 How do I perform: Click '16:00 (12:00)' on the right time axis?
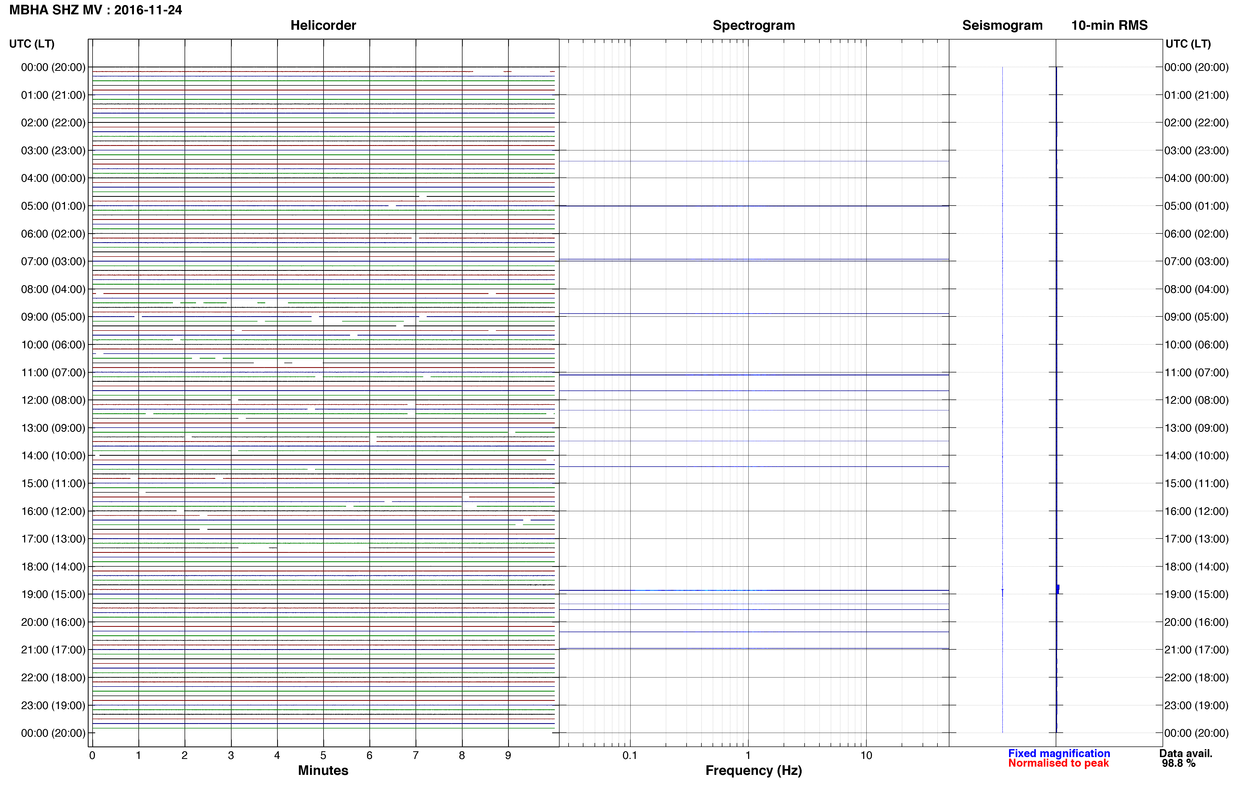pos(1196,511)
